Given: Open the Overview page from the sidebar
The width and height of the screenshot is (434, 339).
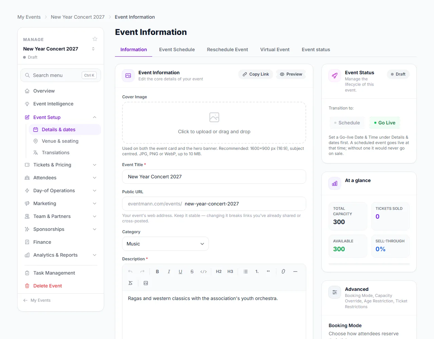Looking at the screenshot, I should pyautogui.click(x=61, y=91).
